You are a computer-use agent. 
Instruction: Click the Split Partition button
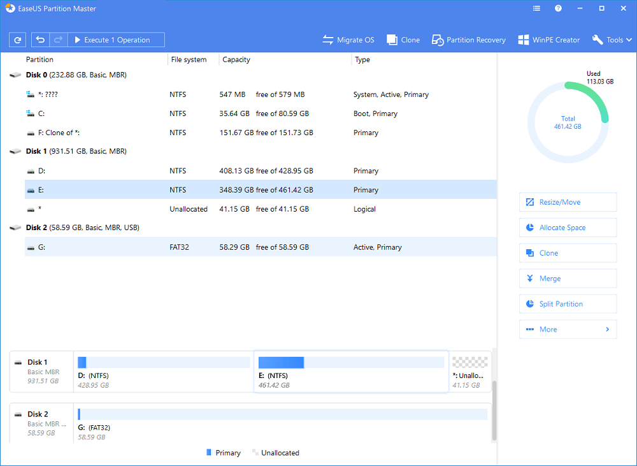click(x=568, y=304)
